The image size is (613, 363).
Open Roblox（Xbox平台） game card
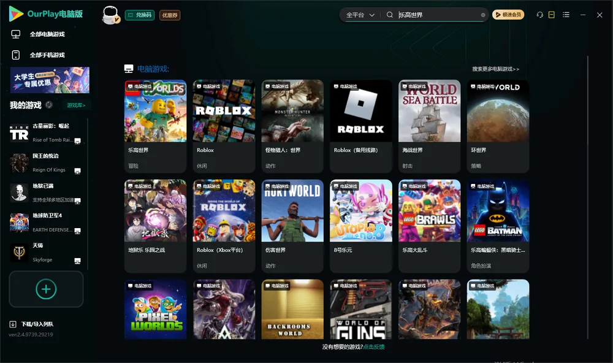pos(224,226)
